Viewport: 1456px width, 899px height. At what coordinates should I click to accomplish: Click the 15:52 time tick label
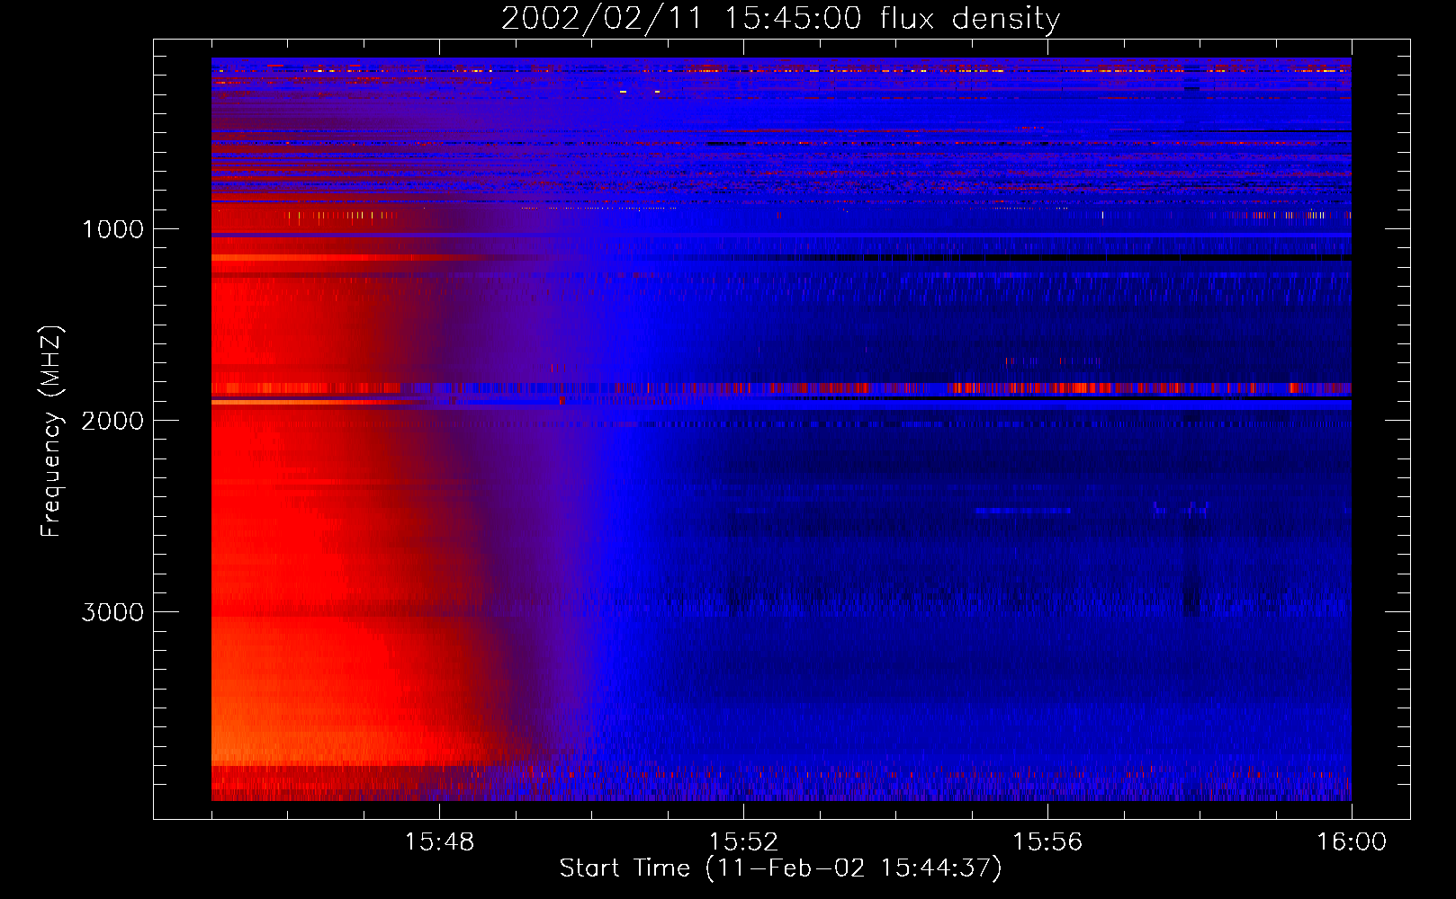point(743,842)
